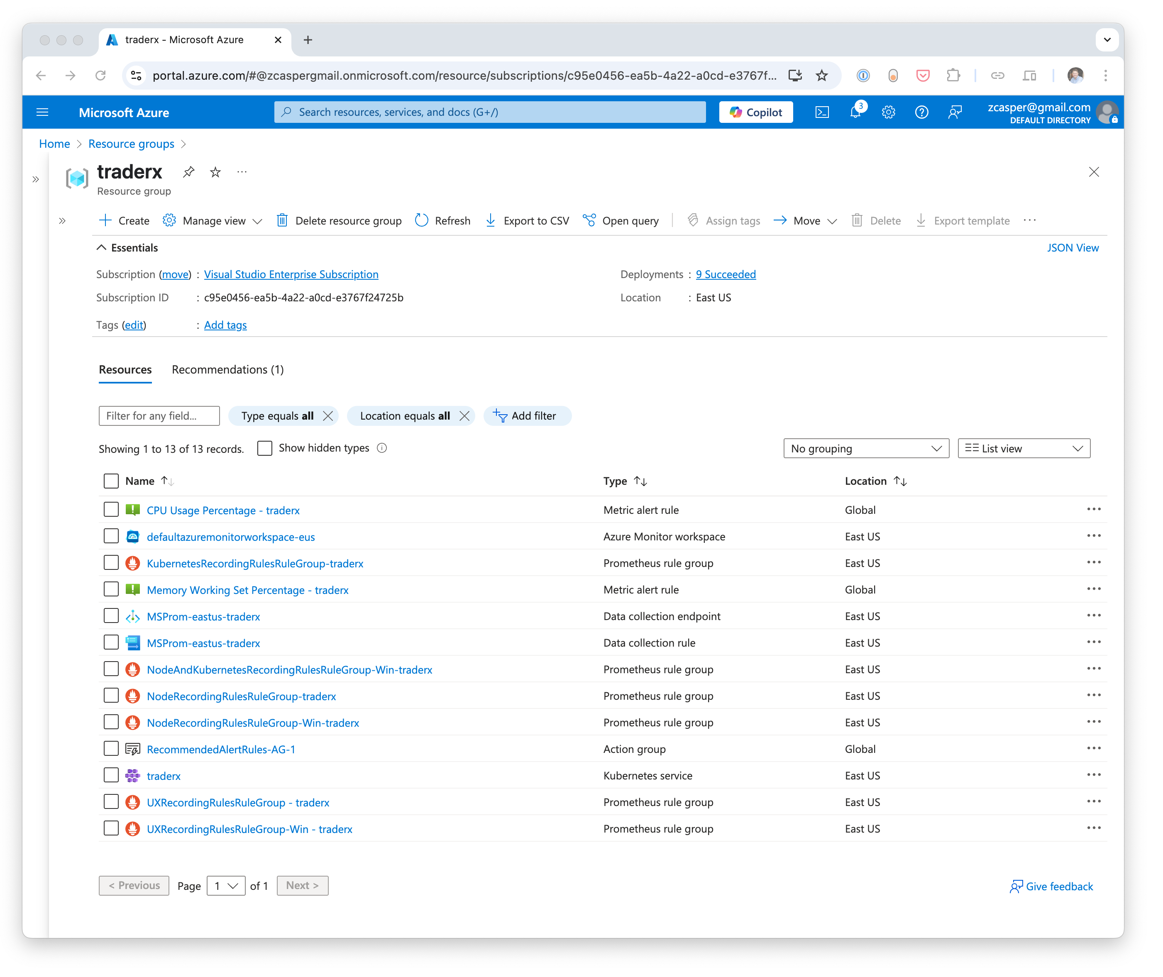Open Cloud Shell from the top bar
This screenshot has width=1163, height=977.
tap(822, 112)
